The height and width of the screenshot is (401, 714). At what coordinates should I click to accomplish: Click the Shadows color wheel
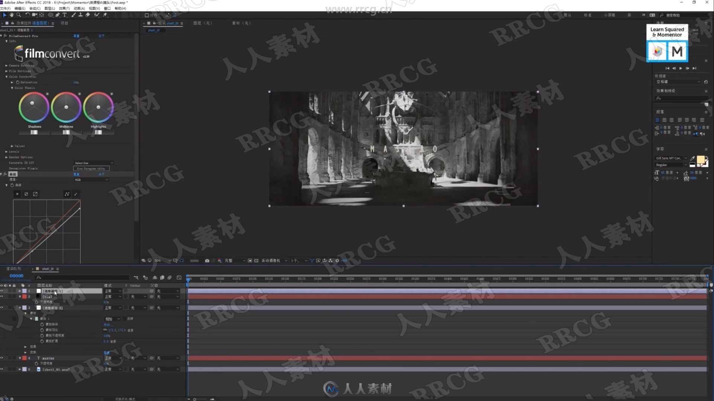pos(34,107)
